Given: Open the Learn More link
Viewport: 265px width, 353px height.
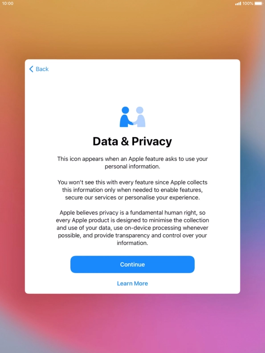Looking at the screenshot, I should tap(132, 284).
